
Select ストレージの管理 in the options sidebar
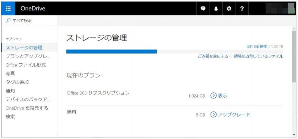[24, 47]
